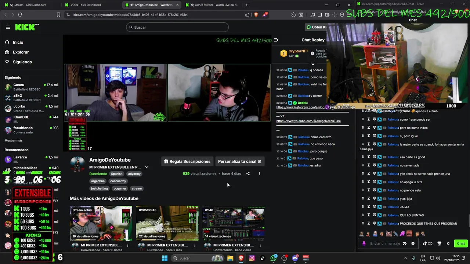Open video options three-dot menu
This screenshot has height=264, width=470.
260,173
